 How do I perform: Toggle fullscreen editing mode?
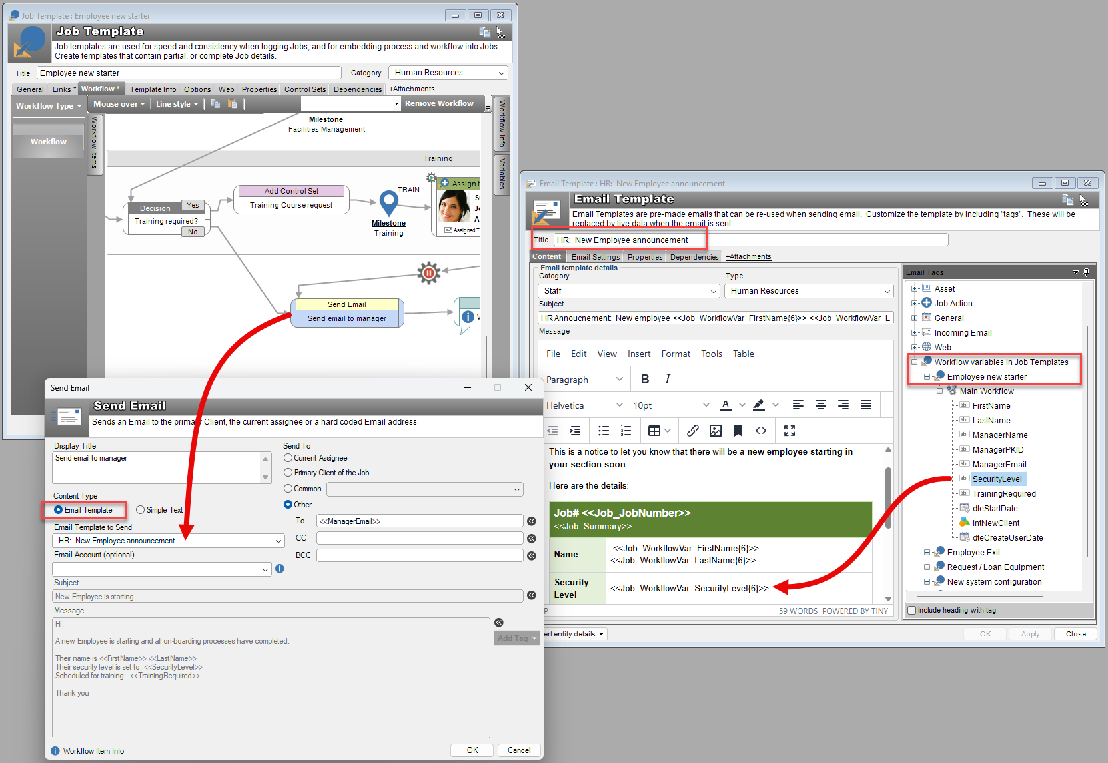(x=789, y=431)
